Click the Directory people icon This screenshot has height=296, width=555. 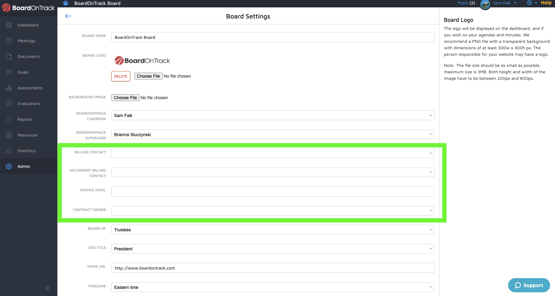[9, 151]
